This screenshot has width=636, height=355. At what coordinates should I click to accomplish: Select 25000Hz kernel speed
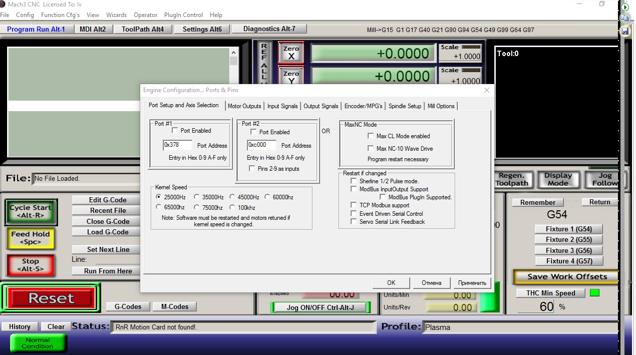click(x=159, y=197)
